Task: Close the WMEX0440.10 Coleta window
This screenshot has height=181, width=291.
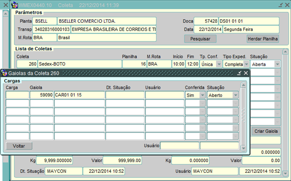Action: (x=287, y=5)
